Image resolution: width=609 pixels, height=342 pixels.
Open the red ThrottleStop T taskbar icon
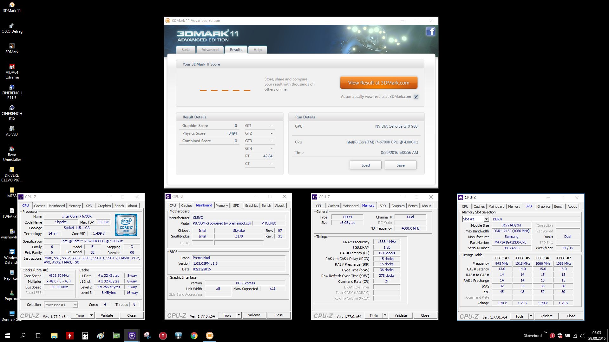[163, 335]
